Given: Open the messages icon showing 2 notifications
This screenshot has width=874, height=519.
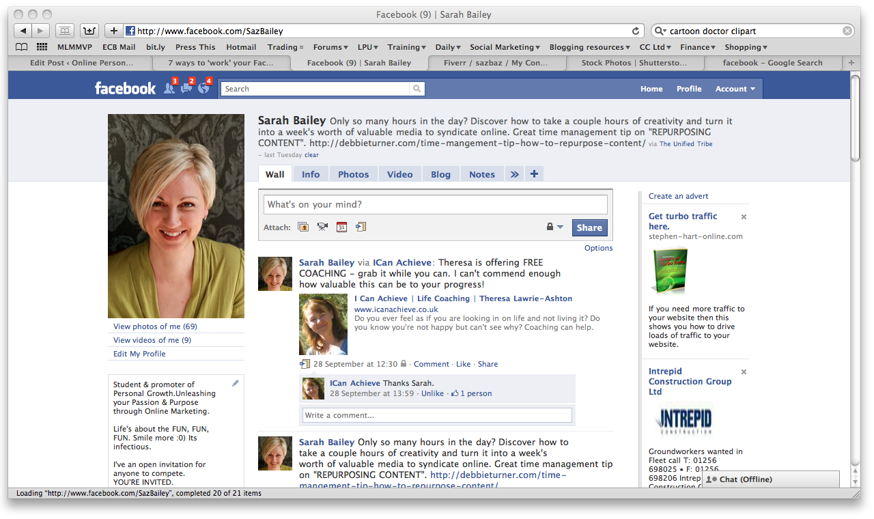Looking at the screenshot, I should click(x=186, y=88).
